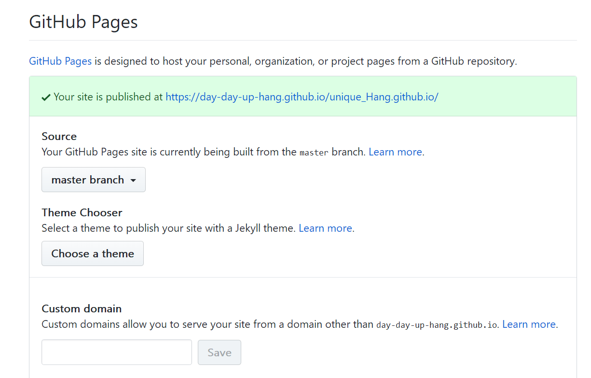Image resolution: width=591 pixels, height=378 pixels.
Task: Click the Jekyll theme description sentence
Action: pos(168,228)
